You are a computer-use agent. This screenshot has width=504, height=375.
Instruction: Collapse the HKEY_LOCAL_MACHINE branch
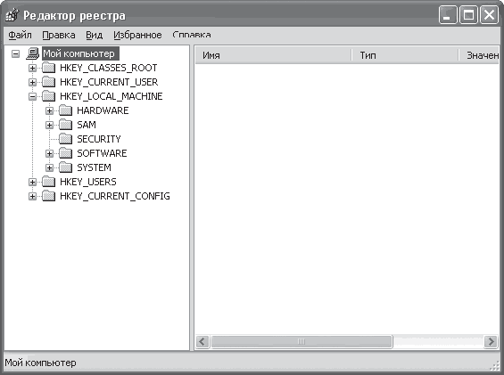click(x=32, y=96)
